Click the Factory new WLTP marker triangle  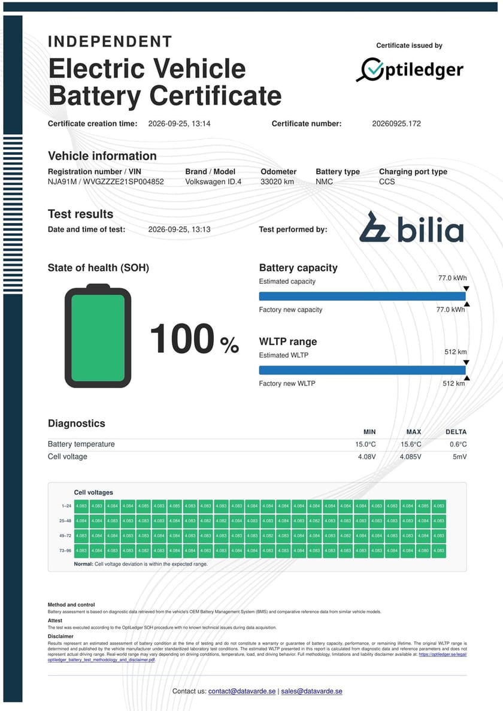[466, 378]
